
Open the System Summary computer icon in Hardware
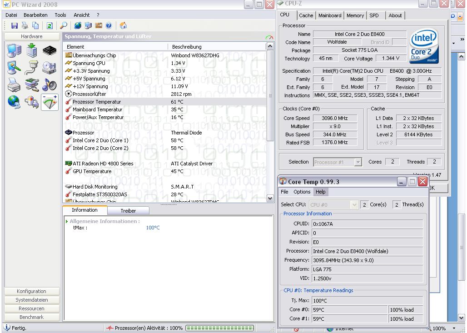(14, 50)
